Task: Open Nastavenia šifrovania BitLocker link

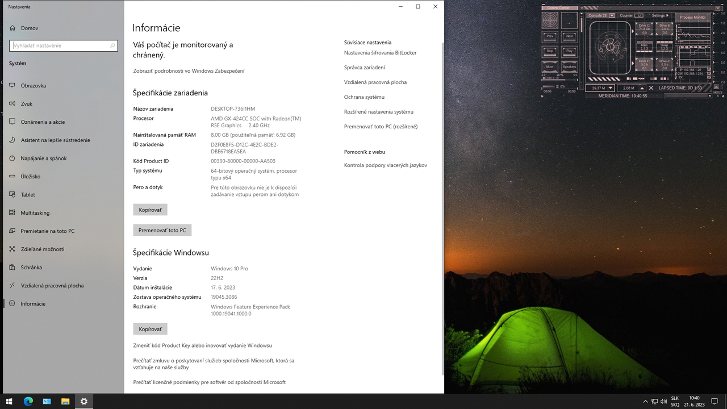Action: point(380,53)
